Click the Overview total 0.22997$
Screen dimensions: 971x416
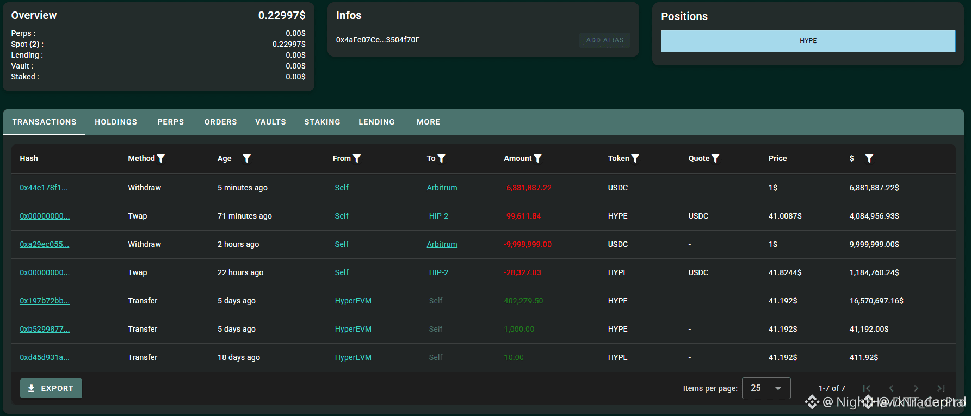(282, 15)
